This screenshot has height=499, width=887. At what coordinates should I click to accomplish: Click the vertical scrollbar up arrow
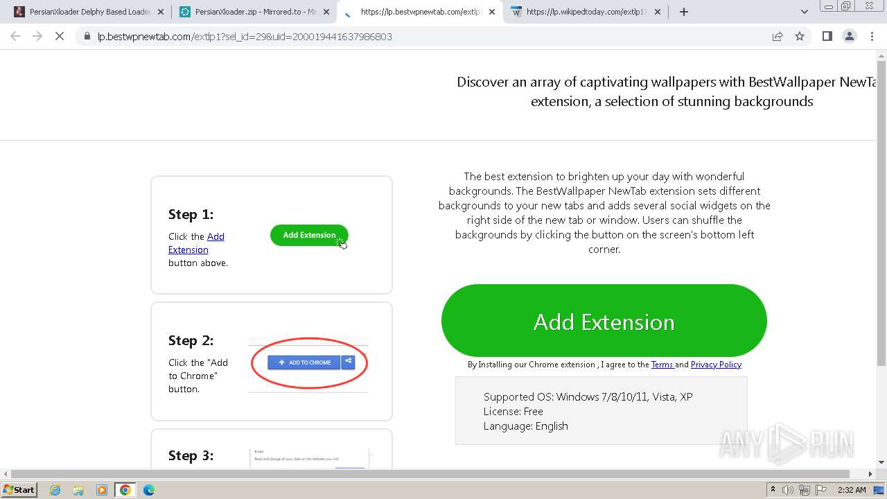(x=881, y=55)
